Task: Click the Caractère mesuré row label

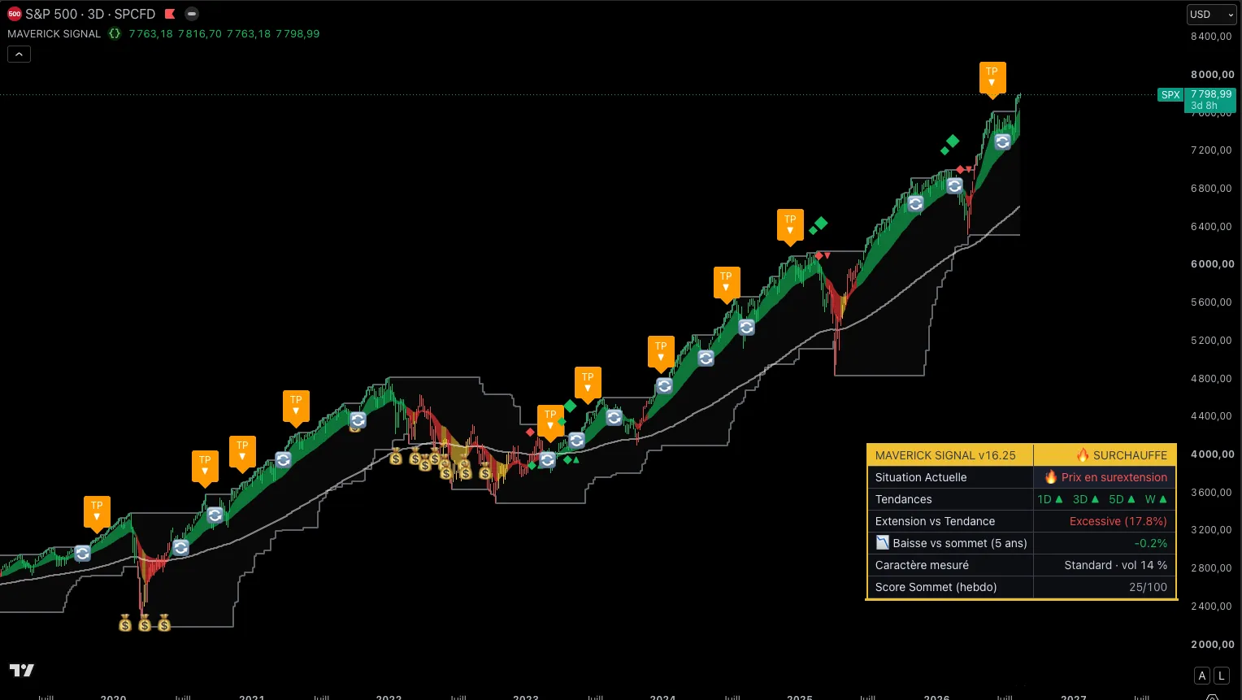Action: point(922,565)
